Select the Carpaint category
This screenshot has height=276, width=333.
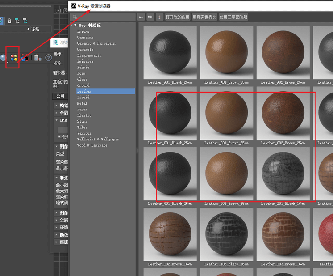85,37
